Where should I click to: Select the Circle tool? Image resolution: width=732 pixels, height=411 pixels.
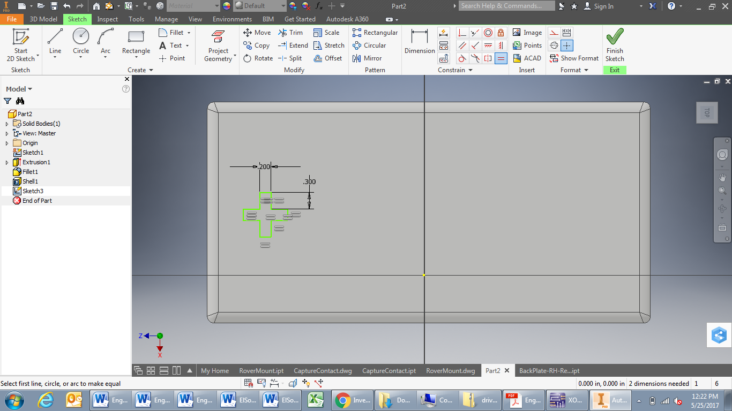click(x=81, y=43)
